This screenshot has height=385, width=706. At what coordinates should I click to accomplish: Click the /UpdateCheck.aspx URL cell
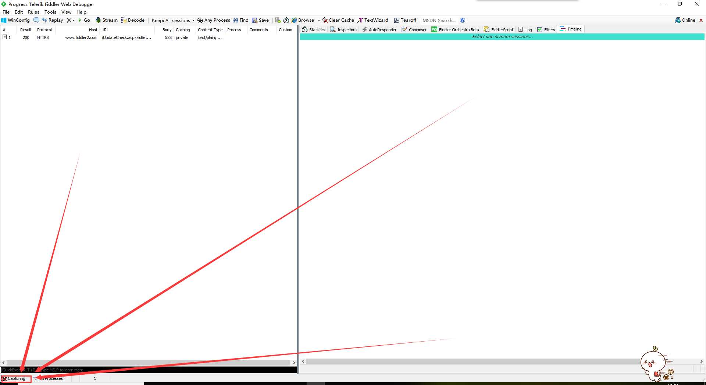click(x=126, y=37)
